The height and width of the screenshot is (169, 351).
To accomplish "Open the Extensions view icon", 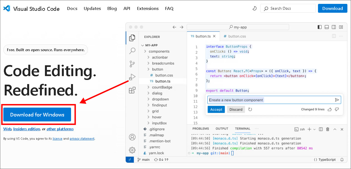I will (x=132, y=90).
